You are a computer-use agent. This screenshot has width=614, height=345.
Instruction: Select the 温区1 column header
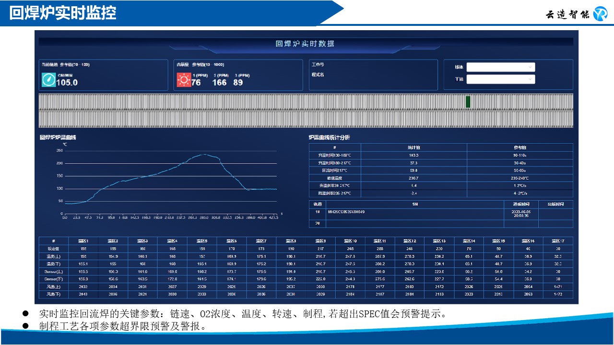pyautogui.click(x=83, y=241)
